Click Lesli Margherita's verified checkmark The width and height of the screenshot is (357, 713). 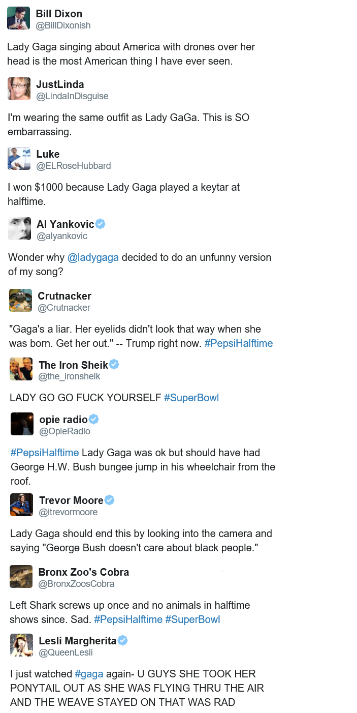[123, 640]
